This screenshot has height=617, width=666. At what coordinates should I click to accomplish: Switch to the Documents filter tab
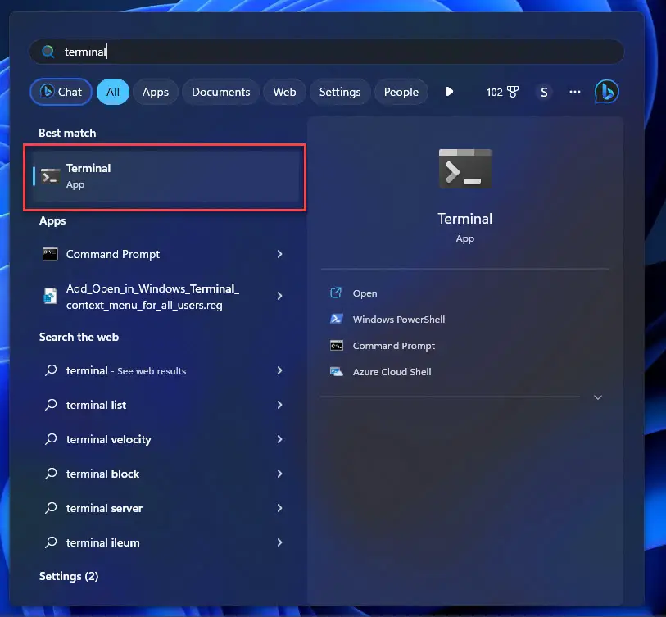(221, 92)
